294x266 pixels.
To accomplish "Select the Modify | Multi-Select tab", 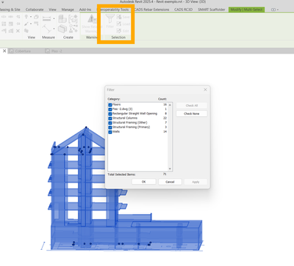I will [246, 10].
